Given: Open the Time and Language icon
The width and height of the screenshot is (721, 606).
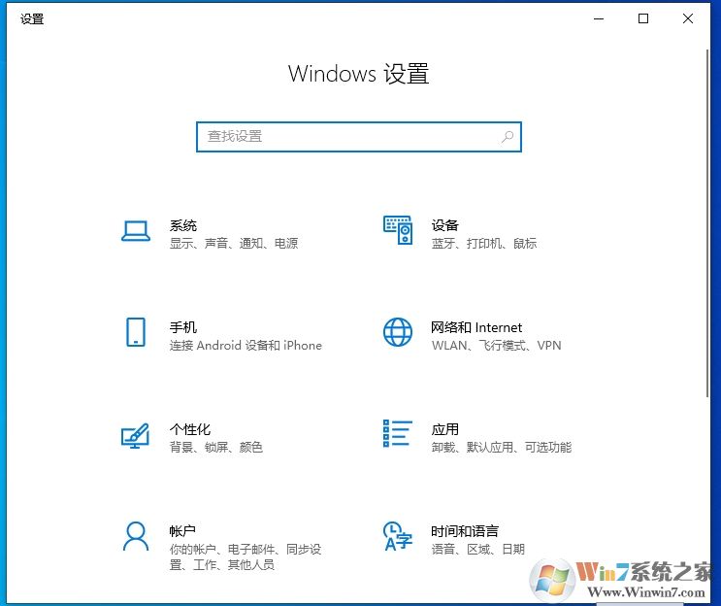Looking at the screenshot, I should (398, 536).
